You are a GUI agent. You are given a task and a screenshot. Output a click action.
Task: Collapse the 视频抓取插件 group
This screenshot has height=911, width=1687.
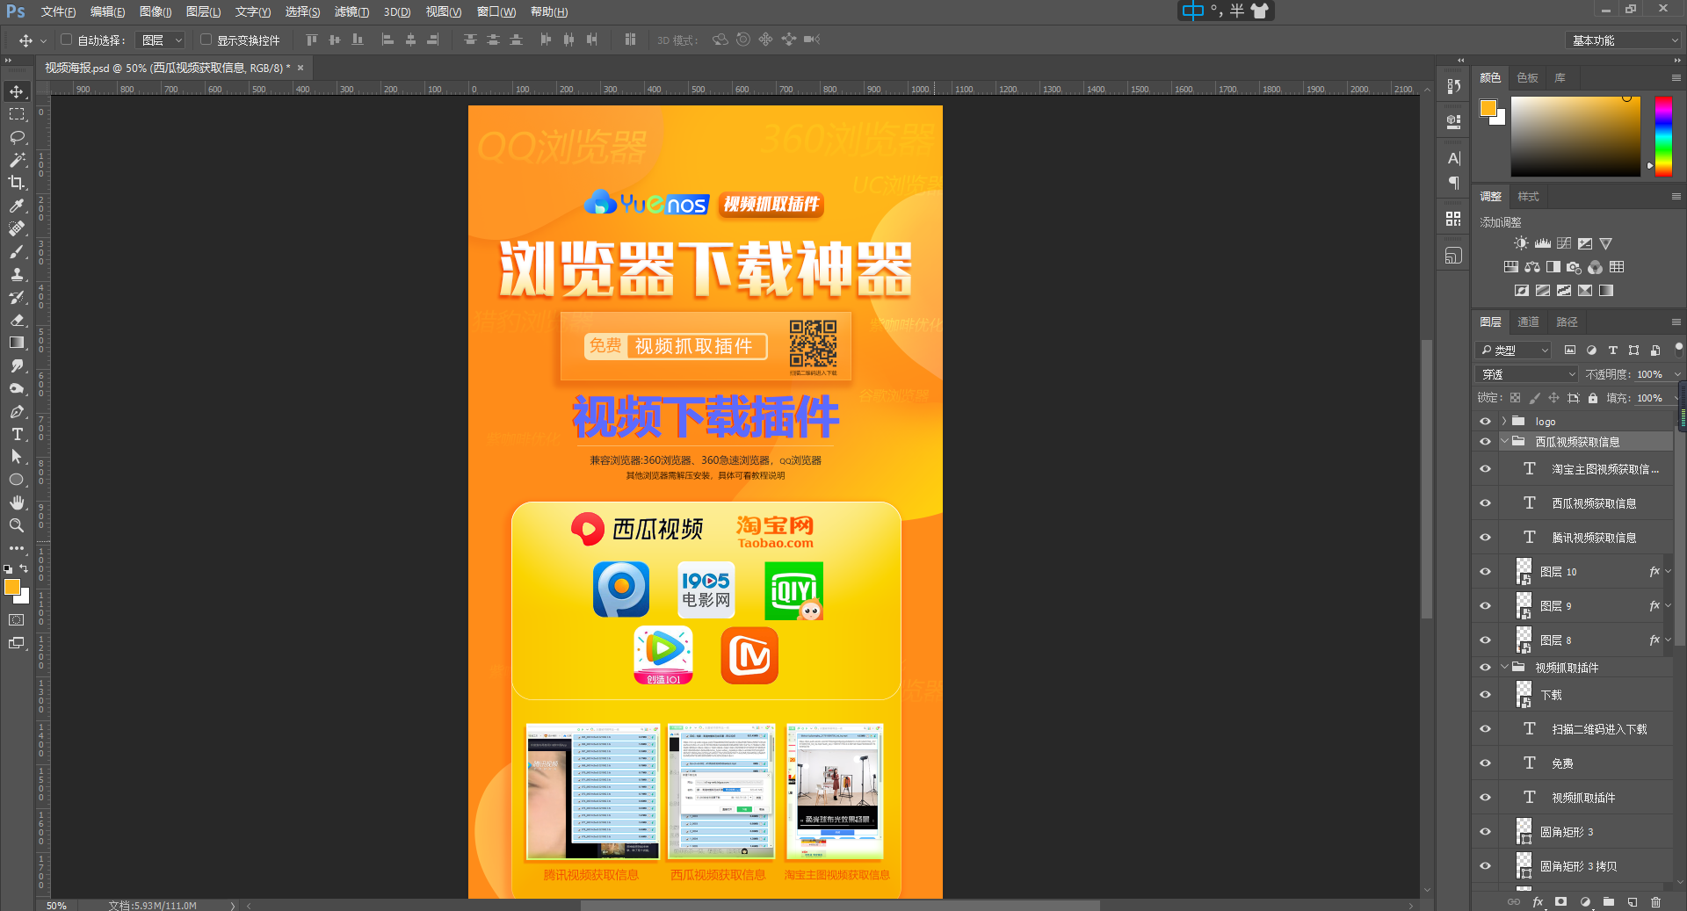point(1504,668)
